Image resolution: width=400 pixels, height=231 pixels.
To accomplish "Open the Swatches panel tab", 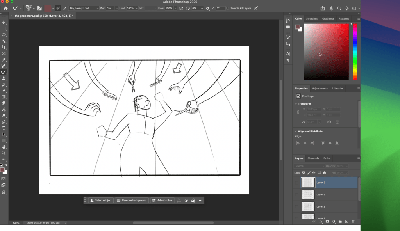I will tap(312, 18).
